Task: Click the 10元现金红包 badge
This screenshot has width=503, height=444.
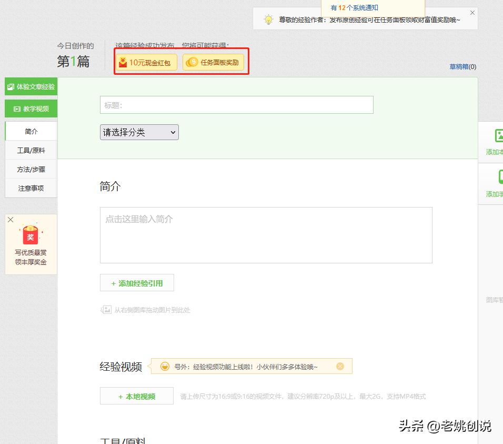Action: click(145, 63)
